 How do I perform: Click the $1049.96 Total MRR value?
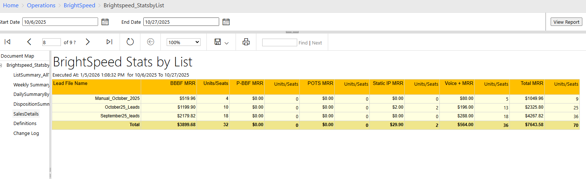[x=534, y=98]
